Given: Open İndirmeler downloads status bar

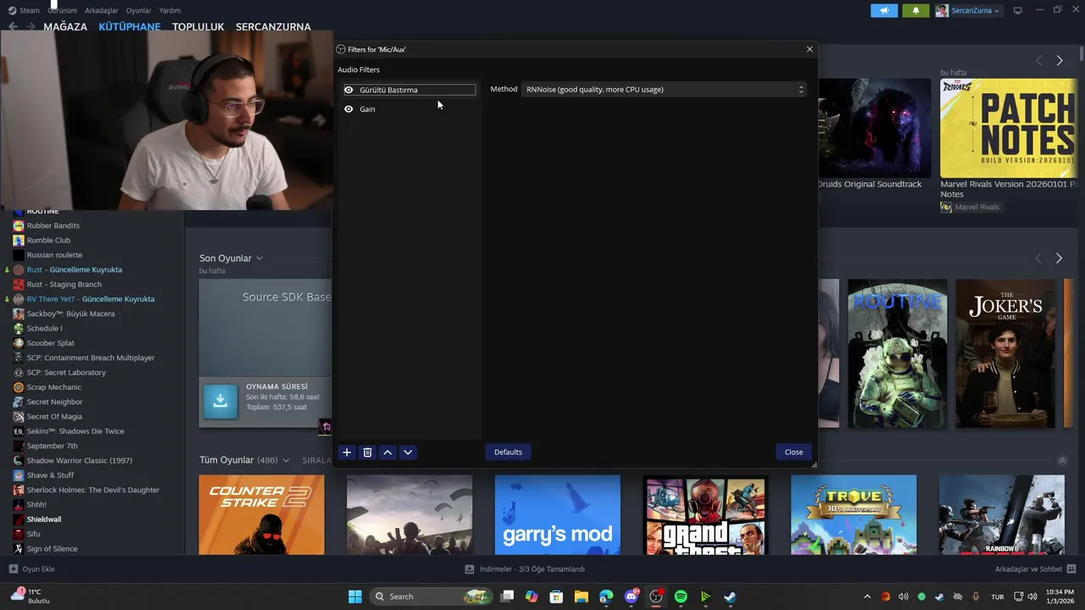Looking at the screenshot, I should tap(525, 569).
